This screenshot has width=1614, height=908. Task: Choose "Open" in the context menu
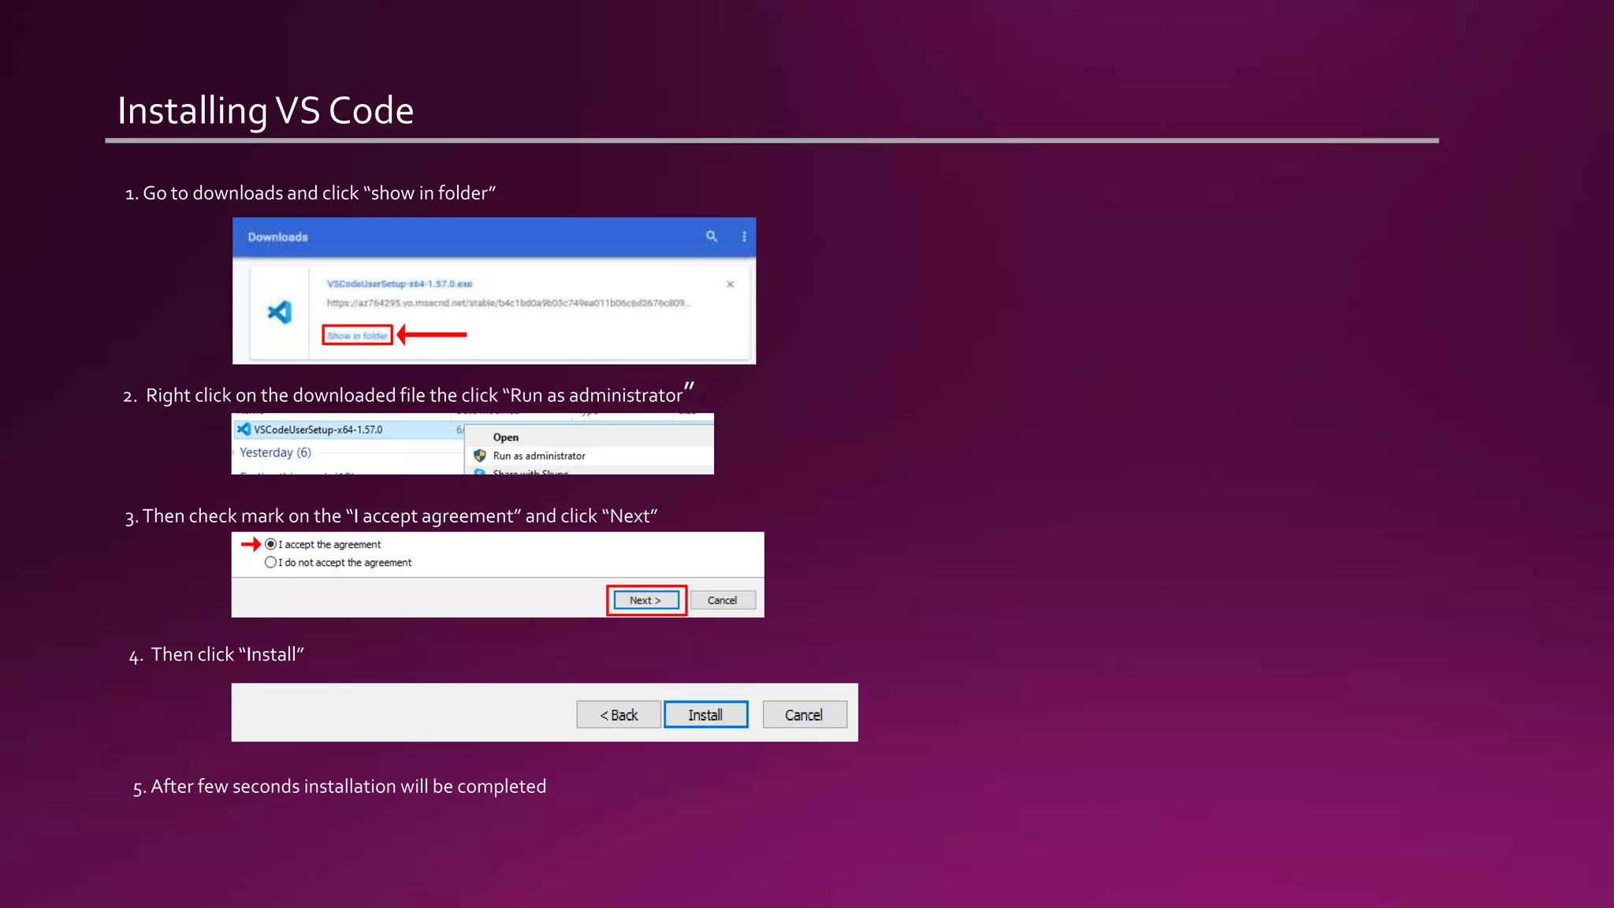pyautogui.click(x=506, y=437)
